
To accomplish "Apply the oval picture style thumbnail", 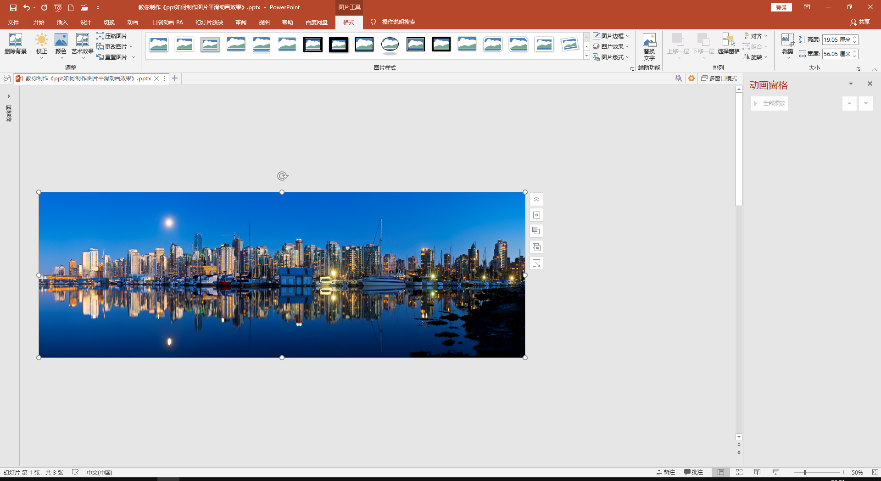I will [x=390, y=45].
